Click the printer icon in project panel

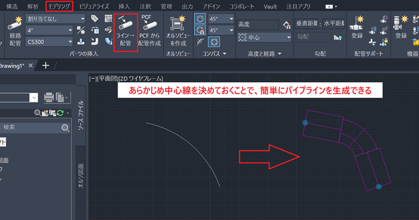[49, 97]
